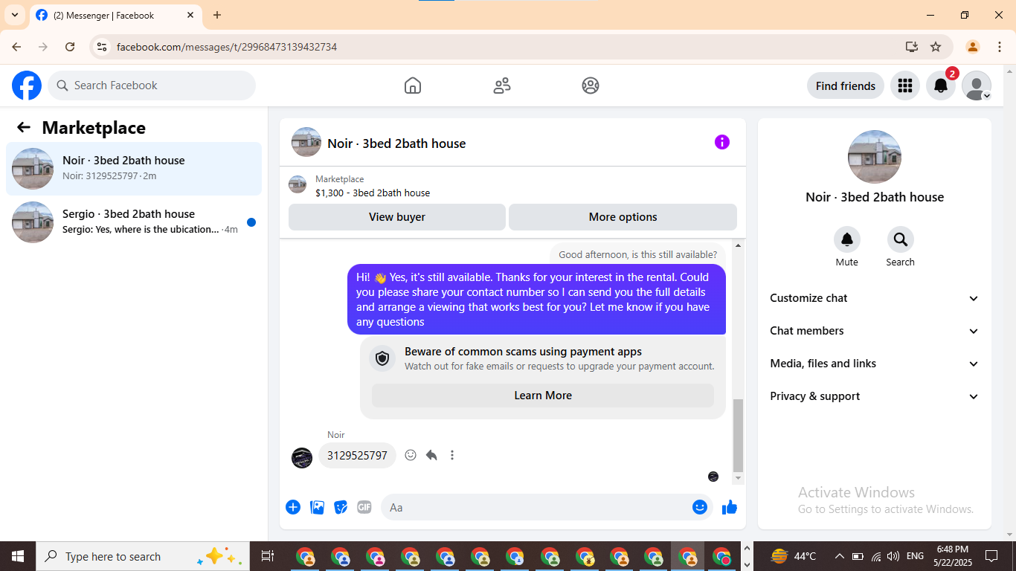This screenshot has width=1016, height=571.
Task: Open the Facebook logo home link
Action: (x=27, y=86)
